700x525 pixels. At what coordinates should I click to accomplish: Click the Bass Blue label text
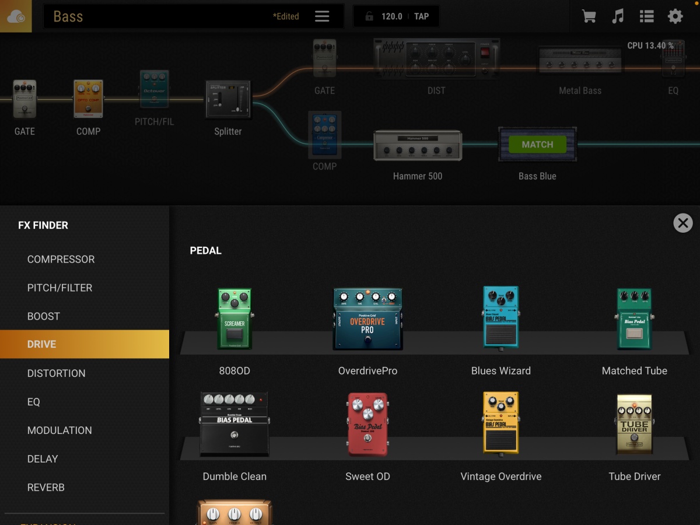pos(537,176)
